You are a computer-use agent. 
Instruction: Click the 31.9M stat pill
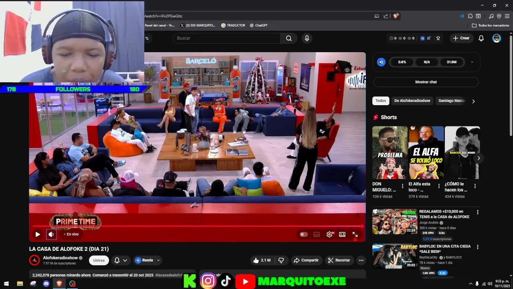452,62
